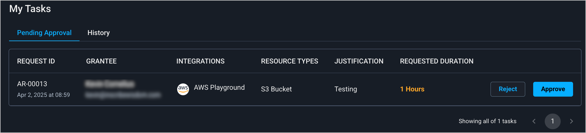Click the Grantee column header
This screenshot has width=586, height=133.
[x=101, y=61]
